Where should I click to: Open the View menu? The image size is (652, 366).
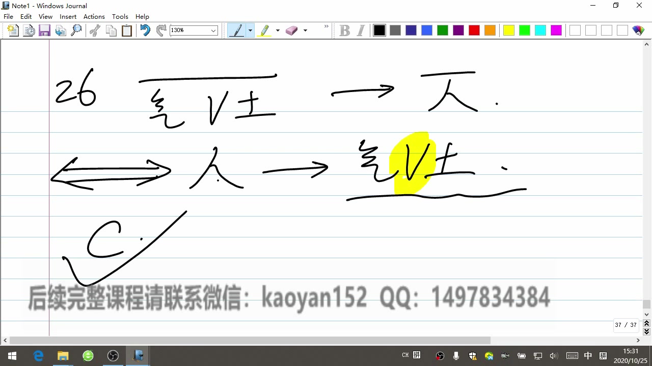[45, 16]
